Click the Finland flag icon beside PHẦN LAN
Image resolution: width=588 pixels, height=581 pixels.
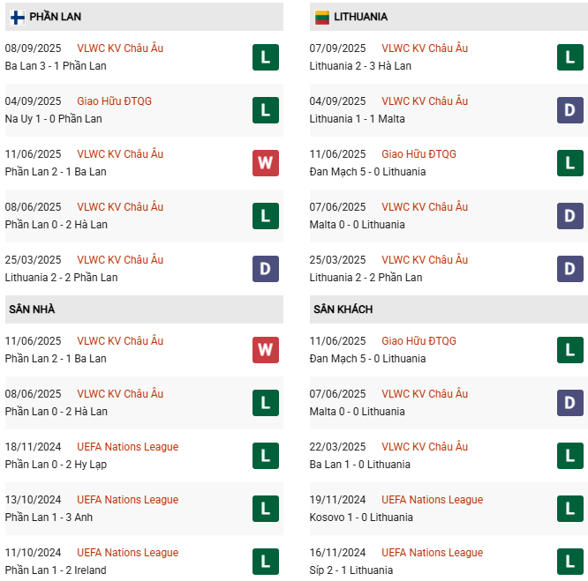click(18, 17)
